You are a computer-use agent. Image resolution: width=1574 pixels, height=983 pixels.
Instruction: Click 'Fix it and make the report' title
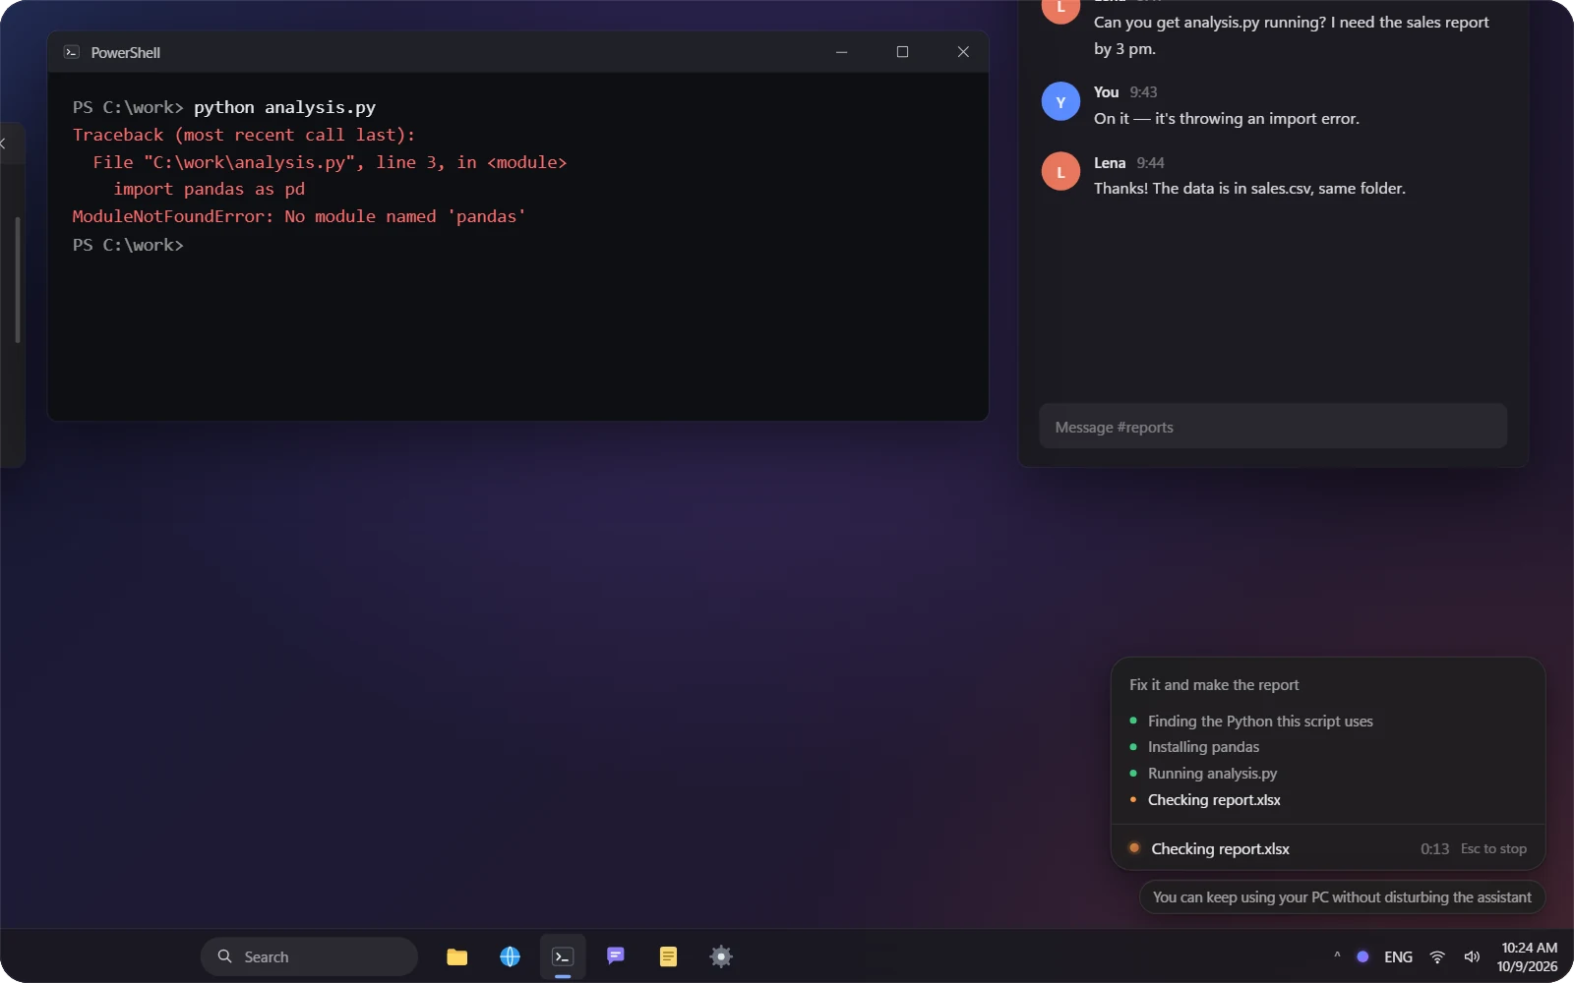[1214, 685]
